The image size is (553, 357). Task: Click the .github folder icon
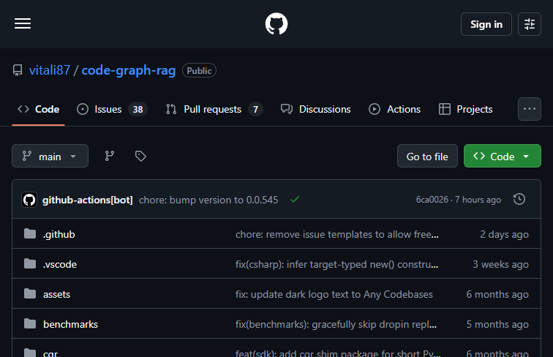30,233
